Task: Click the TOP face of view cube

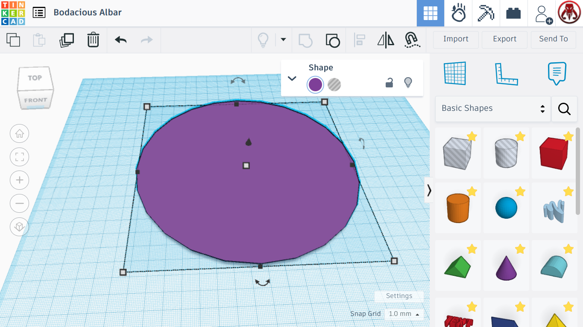Action: 35,78
